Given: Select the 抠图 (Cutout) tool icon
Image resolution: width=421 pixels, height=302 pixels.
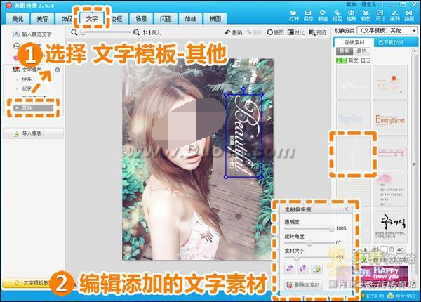Looking at the screenshot, I should (x=338, y=15).
